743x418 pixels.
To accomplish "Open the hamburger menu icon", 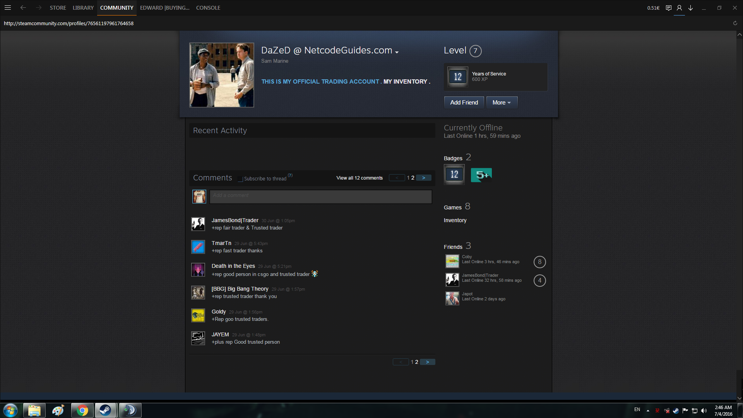I will pyautogui.click(x=8, y=8).
